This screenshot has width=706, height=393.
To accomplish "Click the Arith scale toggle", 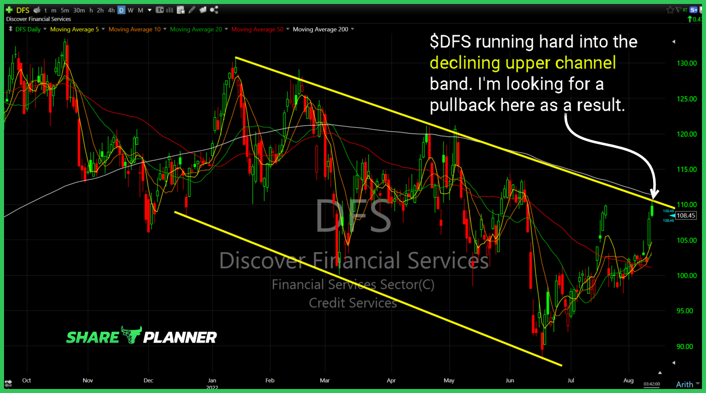I will point(685,384).
